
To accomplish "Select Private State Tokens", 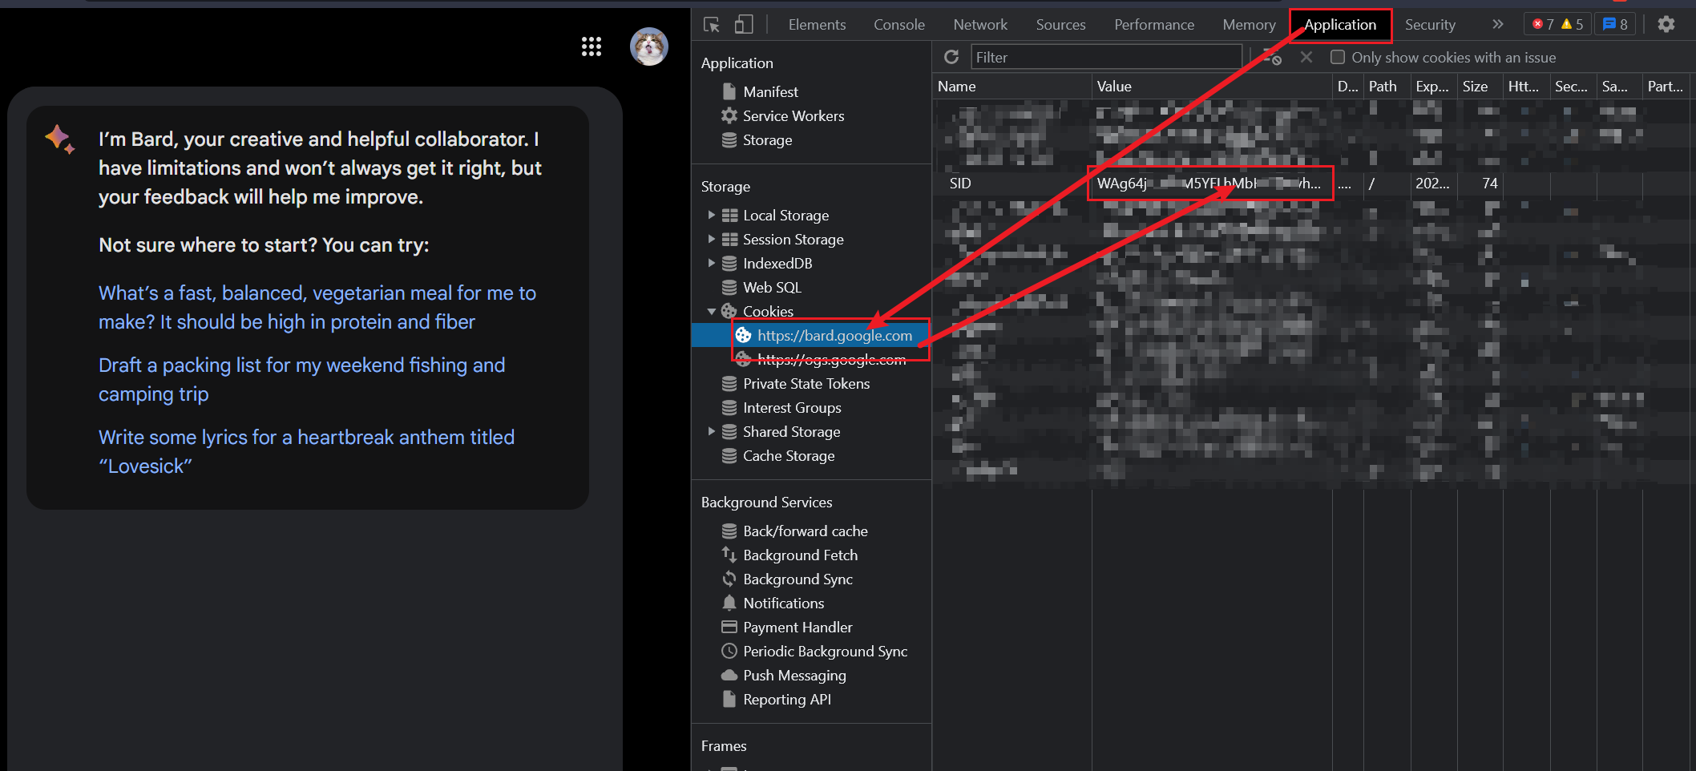I will (x=795, y=383).
